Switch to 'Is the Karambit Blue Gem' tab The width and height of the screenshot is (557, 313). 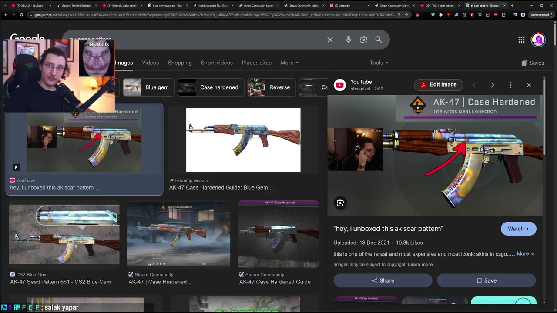(x=213, y=6)
